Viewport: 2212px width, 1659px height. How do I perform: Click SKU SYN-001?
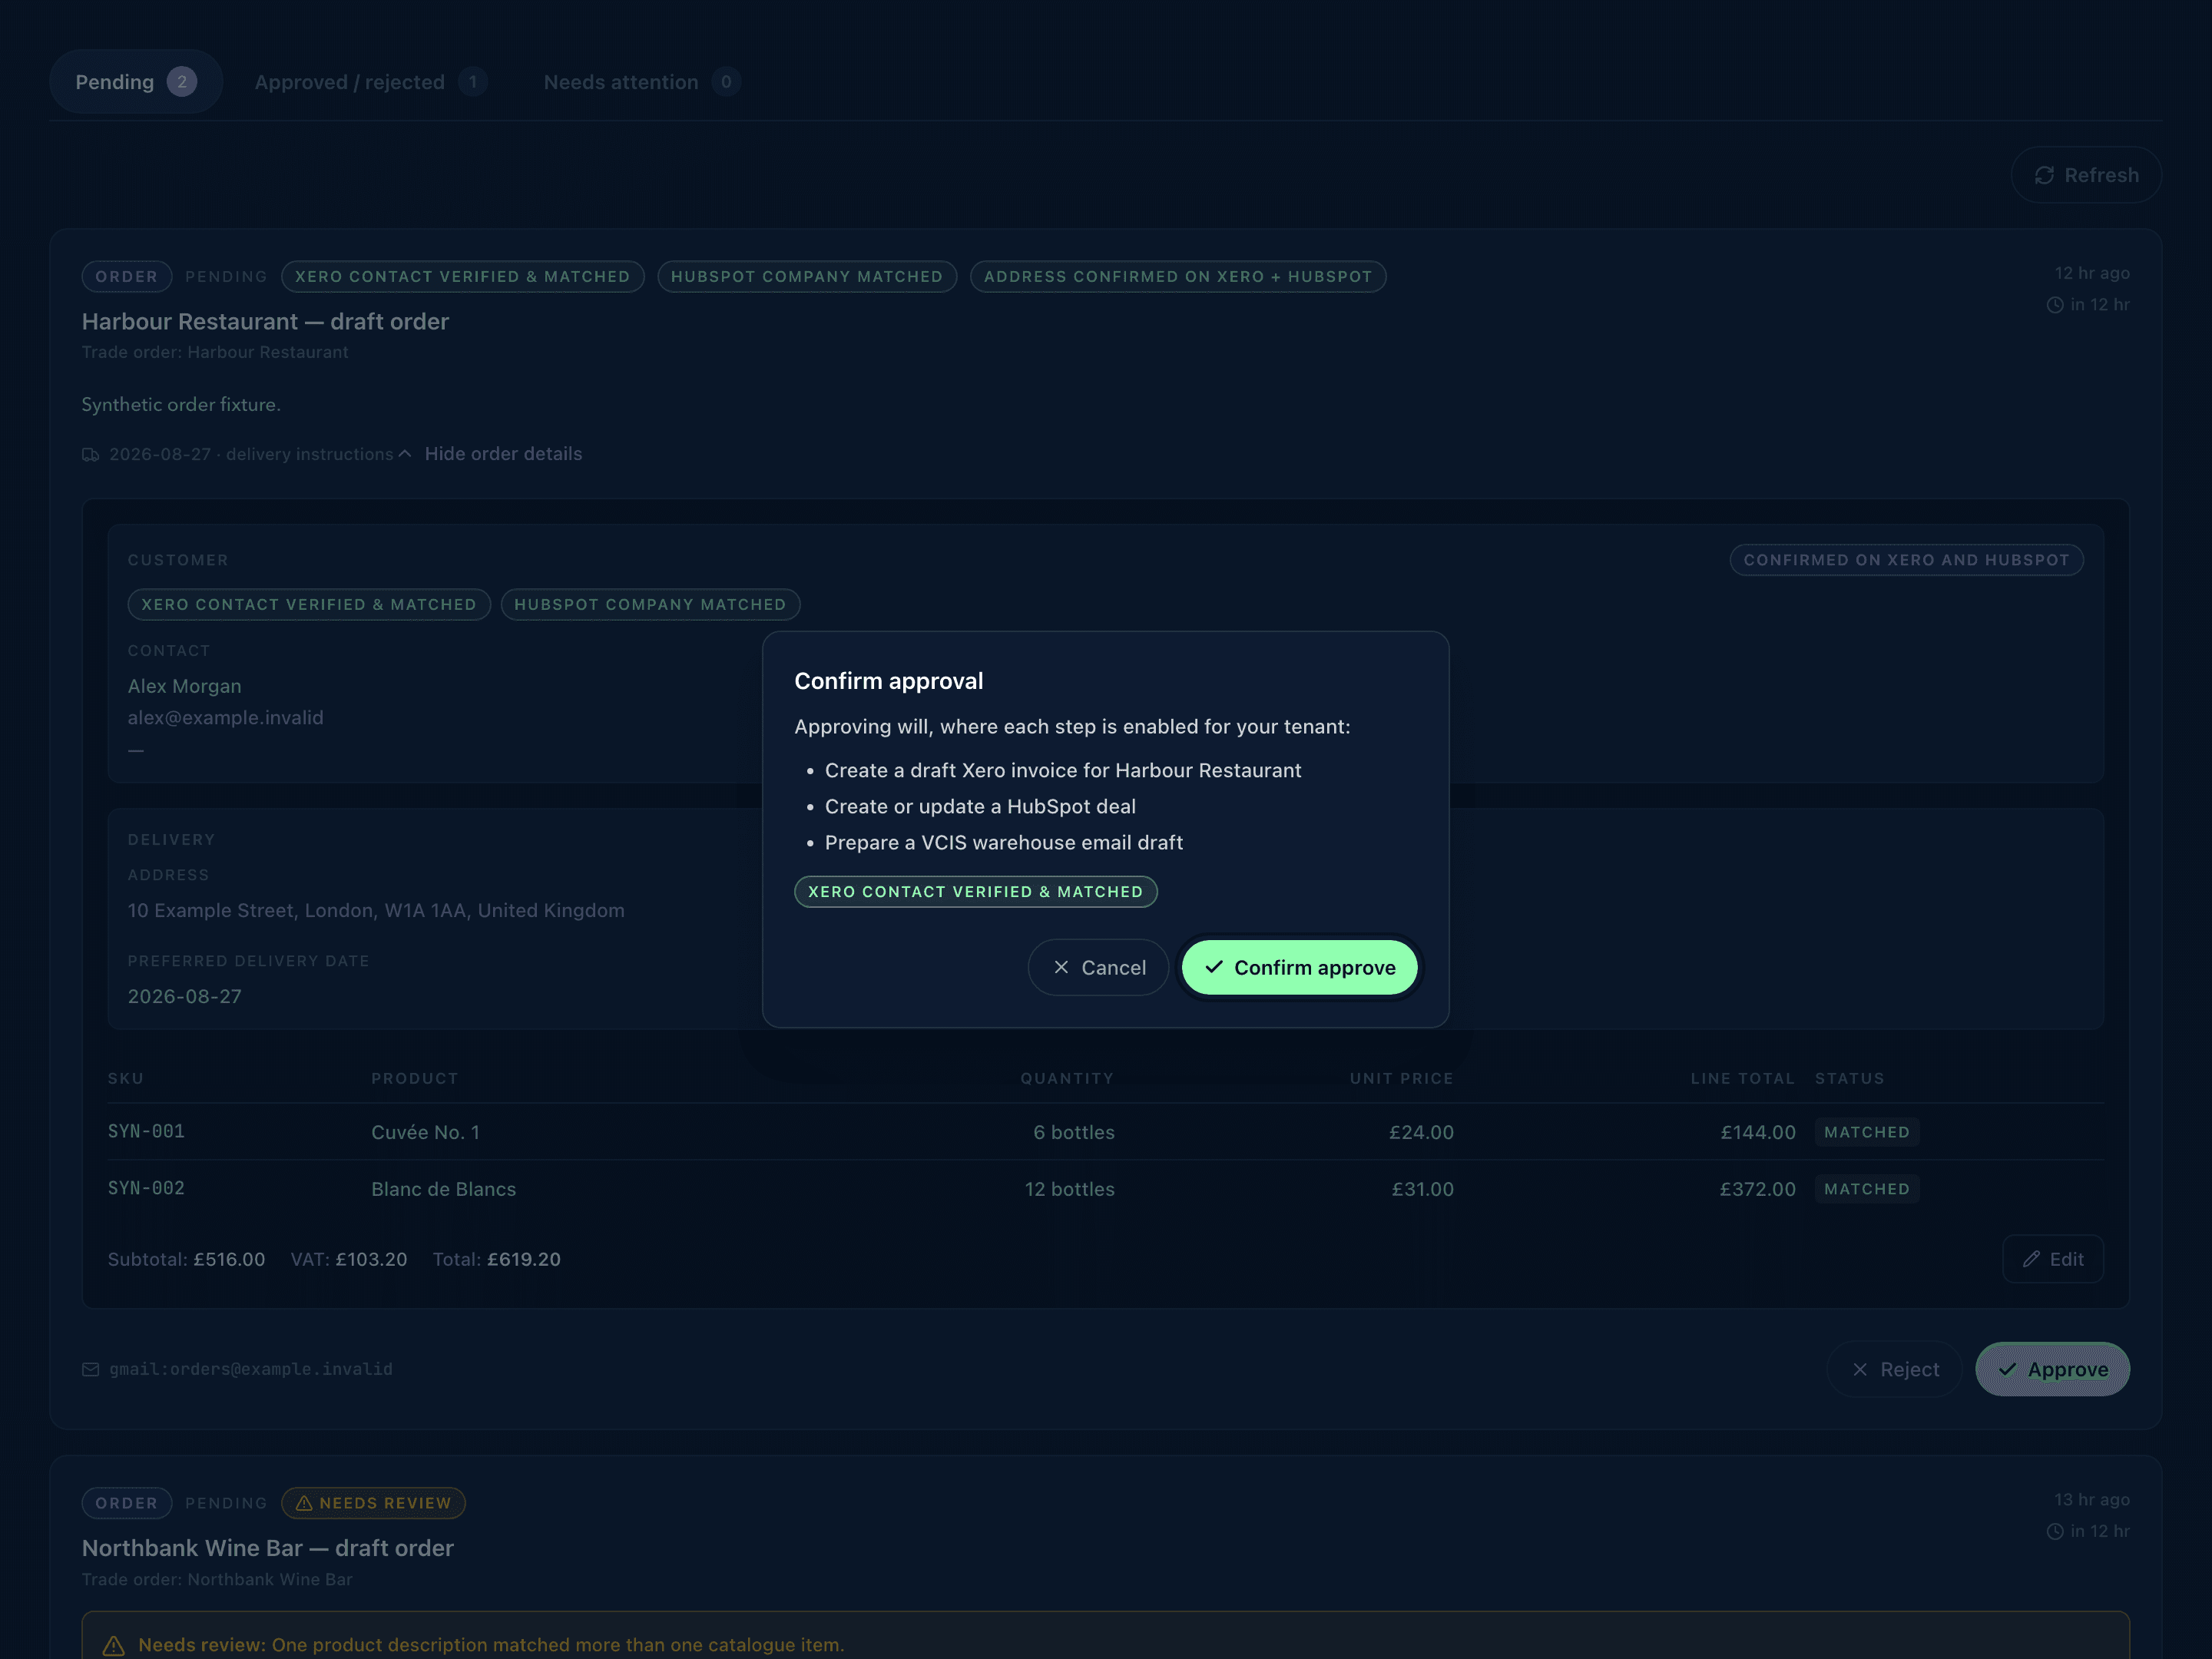(x=146, y=1131)
